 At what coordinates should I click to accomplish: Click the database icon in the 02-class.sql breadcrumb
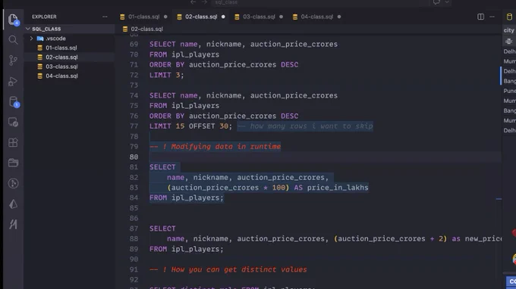[125, 30]
